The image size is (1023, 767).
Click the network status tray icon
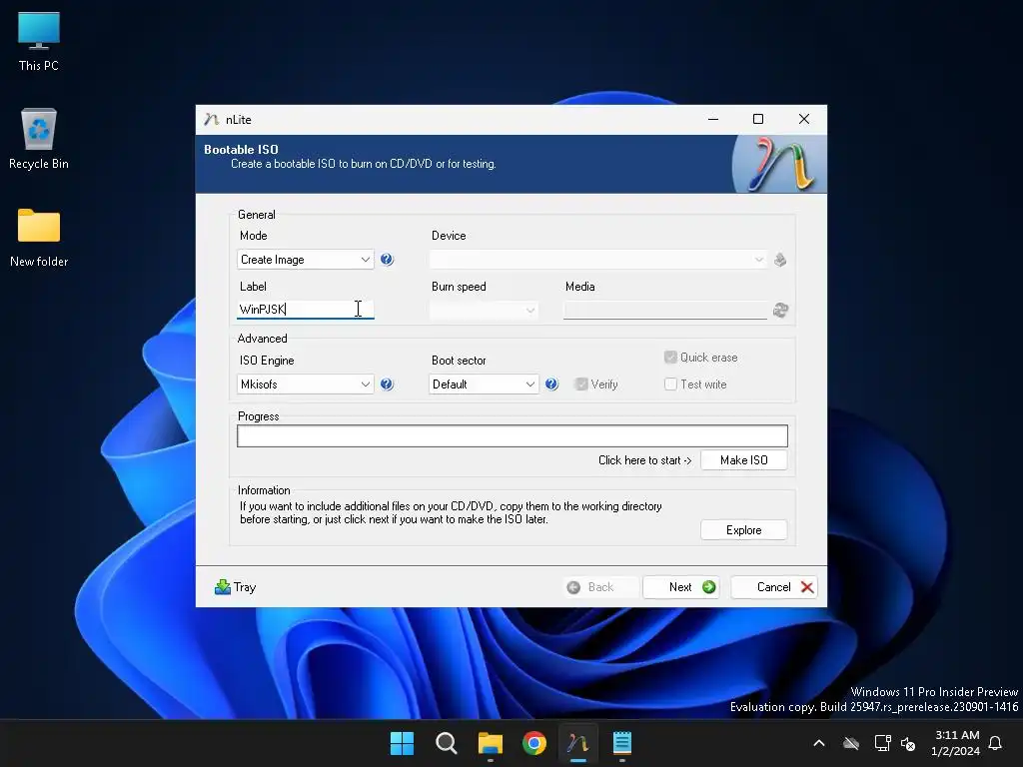(882, 743)
